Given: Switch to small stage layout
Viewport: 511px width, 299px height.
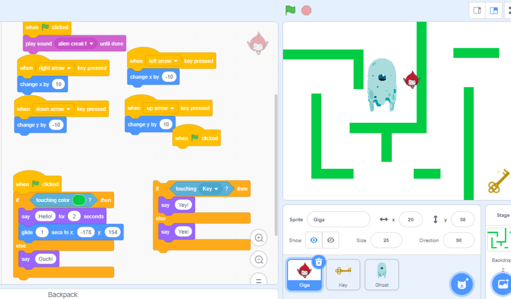Looking at the screenshot, I should [x=477, y=10].
